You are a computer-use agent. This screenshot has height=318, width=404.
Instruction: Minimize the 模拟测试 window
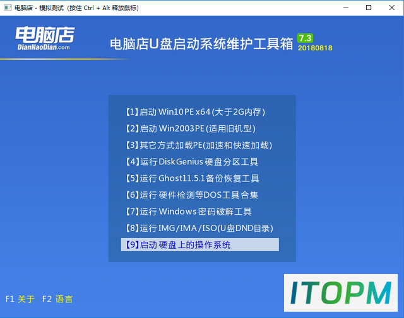[x=346, y=8]
